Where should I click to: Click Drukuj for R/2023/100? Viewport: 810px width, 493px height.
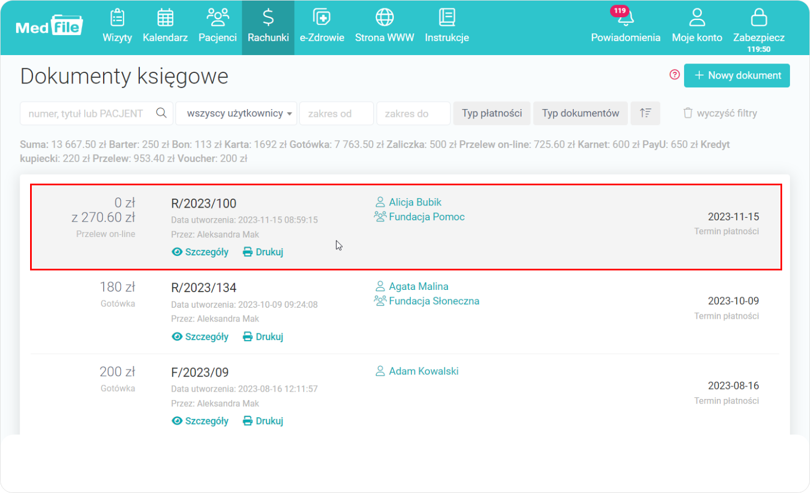(263, 252)
